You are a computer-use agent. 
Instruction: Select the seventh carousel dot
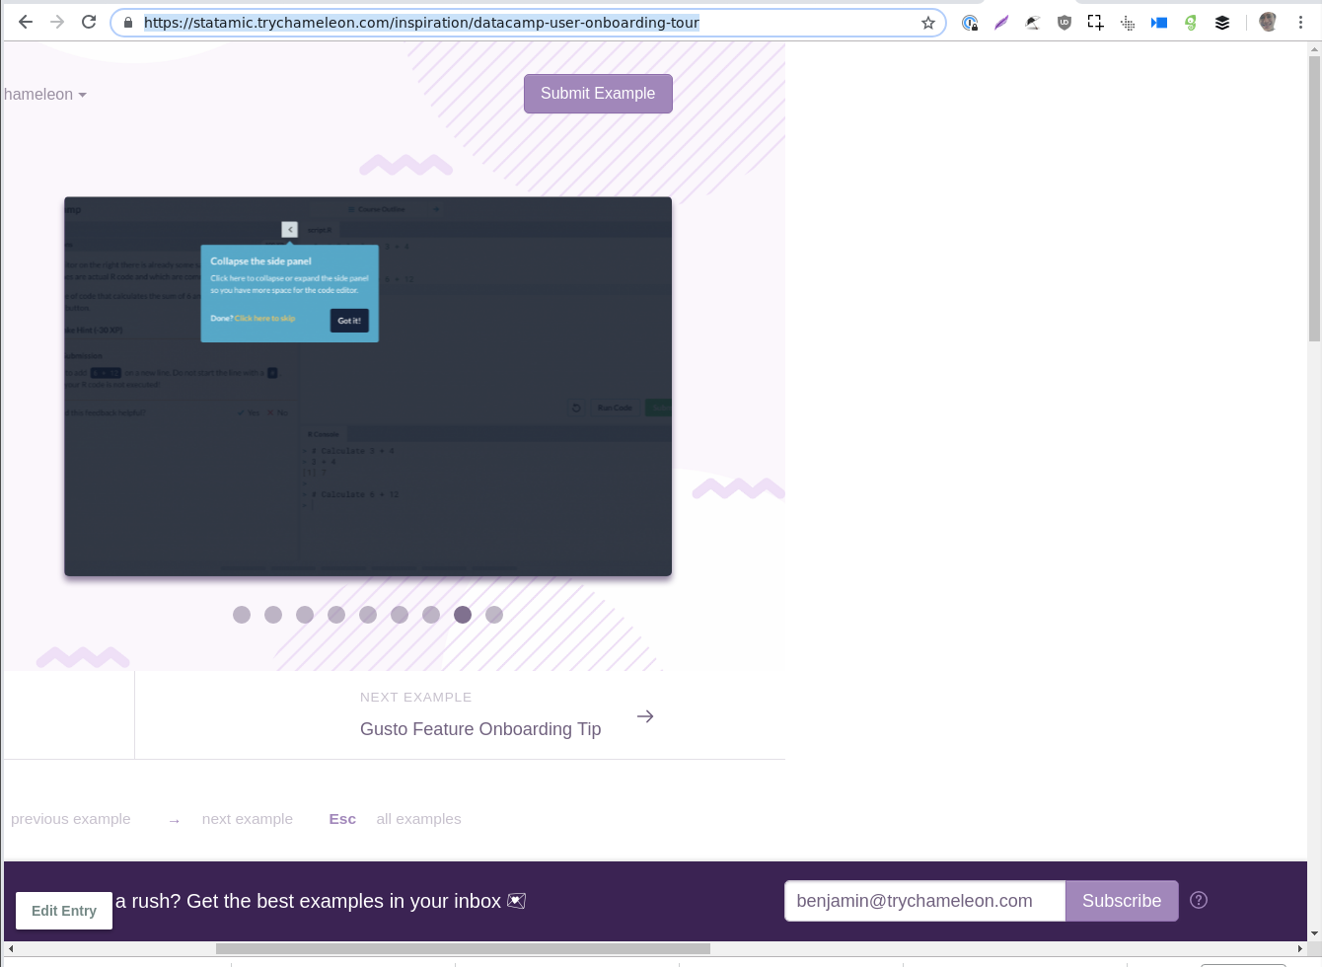click(x=431, y=615)
